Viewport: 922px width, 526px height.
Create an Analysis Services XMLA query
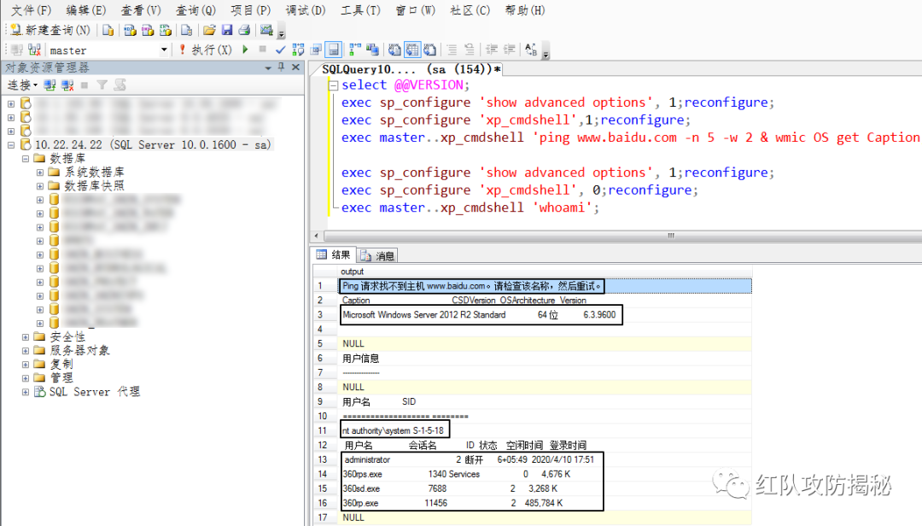point(166,30)
